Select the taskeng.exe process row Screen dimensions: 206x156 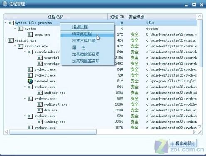tap(100, 122)
